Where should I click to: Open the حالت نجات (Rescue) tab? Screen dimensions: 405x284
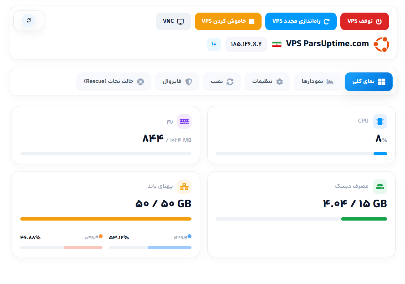pyautogui.click(x=114, y=82)
